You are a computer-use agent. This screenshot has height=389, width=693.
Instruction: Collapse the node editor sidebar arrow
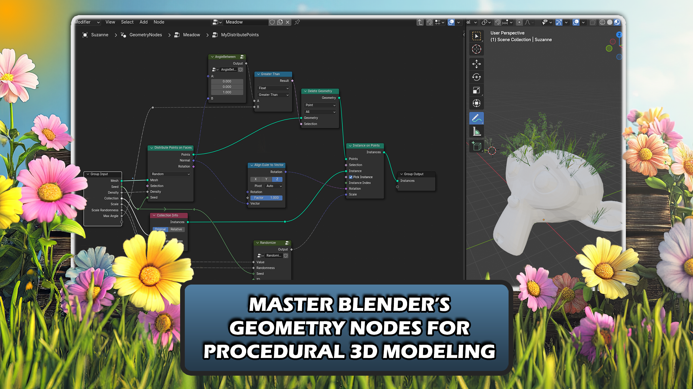click(464, 35)
